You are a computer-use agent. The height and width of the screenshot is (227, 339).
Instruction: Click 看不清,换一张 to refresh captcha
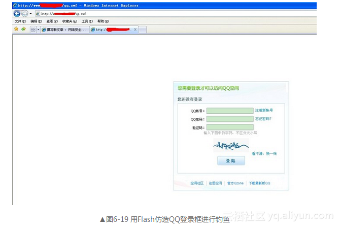264,154
